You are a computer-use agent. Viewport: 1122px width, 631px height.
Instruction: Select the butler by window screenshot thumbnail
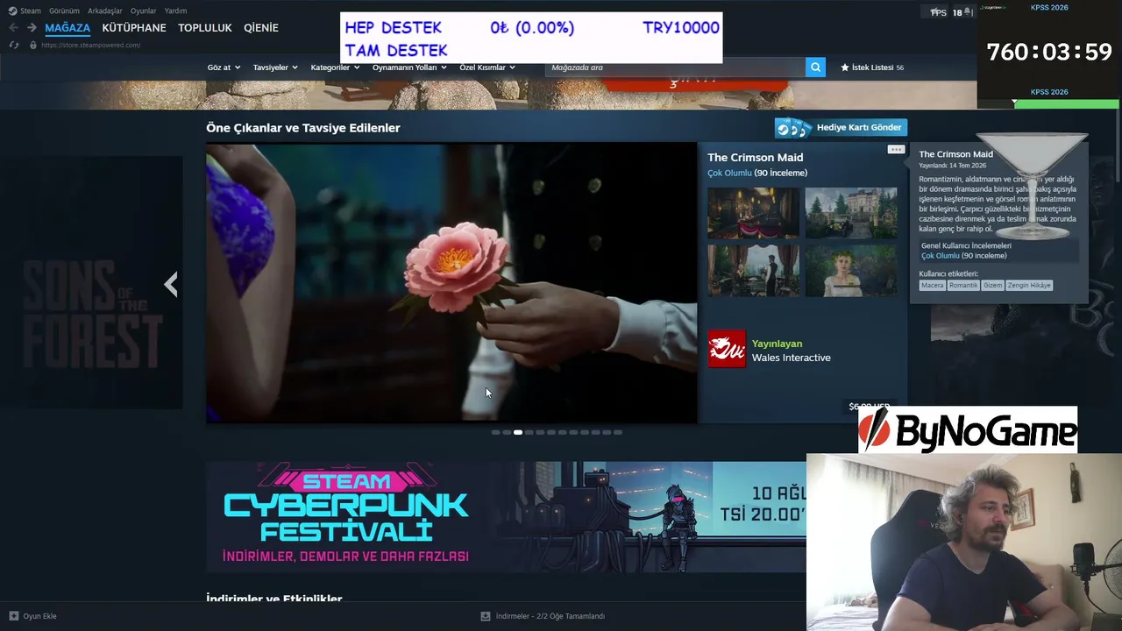click(754, 271)
